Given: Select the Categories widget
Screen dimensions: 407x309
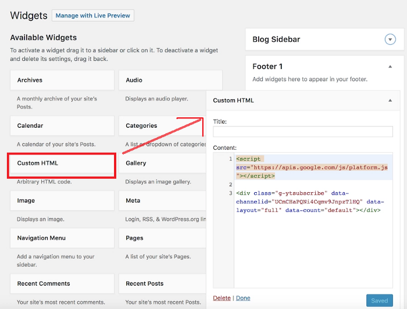Looking at the screenshot, I should pos(162,125).
